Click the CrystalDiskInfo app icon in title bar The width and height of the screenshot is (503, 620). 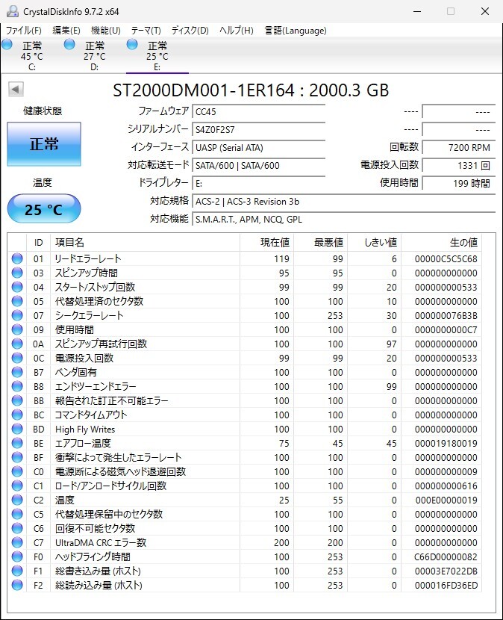coord(12,11)
